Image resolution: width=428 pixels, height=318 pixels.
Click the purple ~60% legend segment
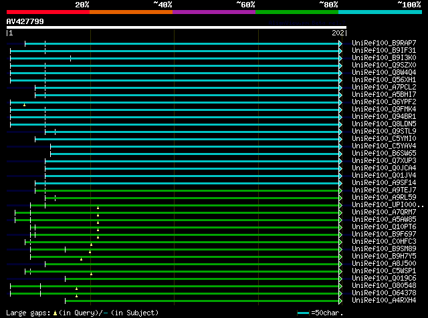(213, 12)
